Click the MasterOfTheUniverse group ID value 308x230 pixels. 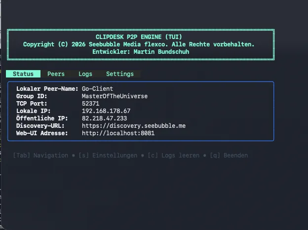click(115, 96)
